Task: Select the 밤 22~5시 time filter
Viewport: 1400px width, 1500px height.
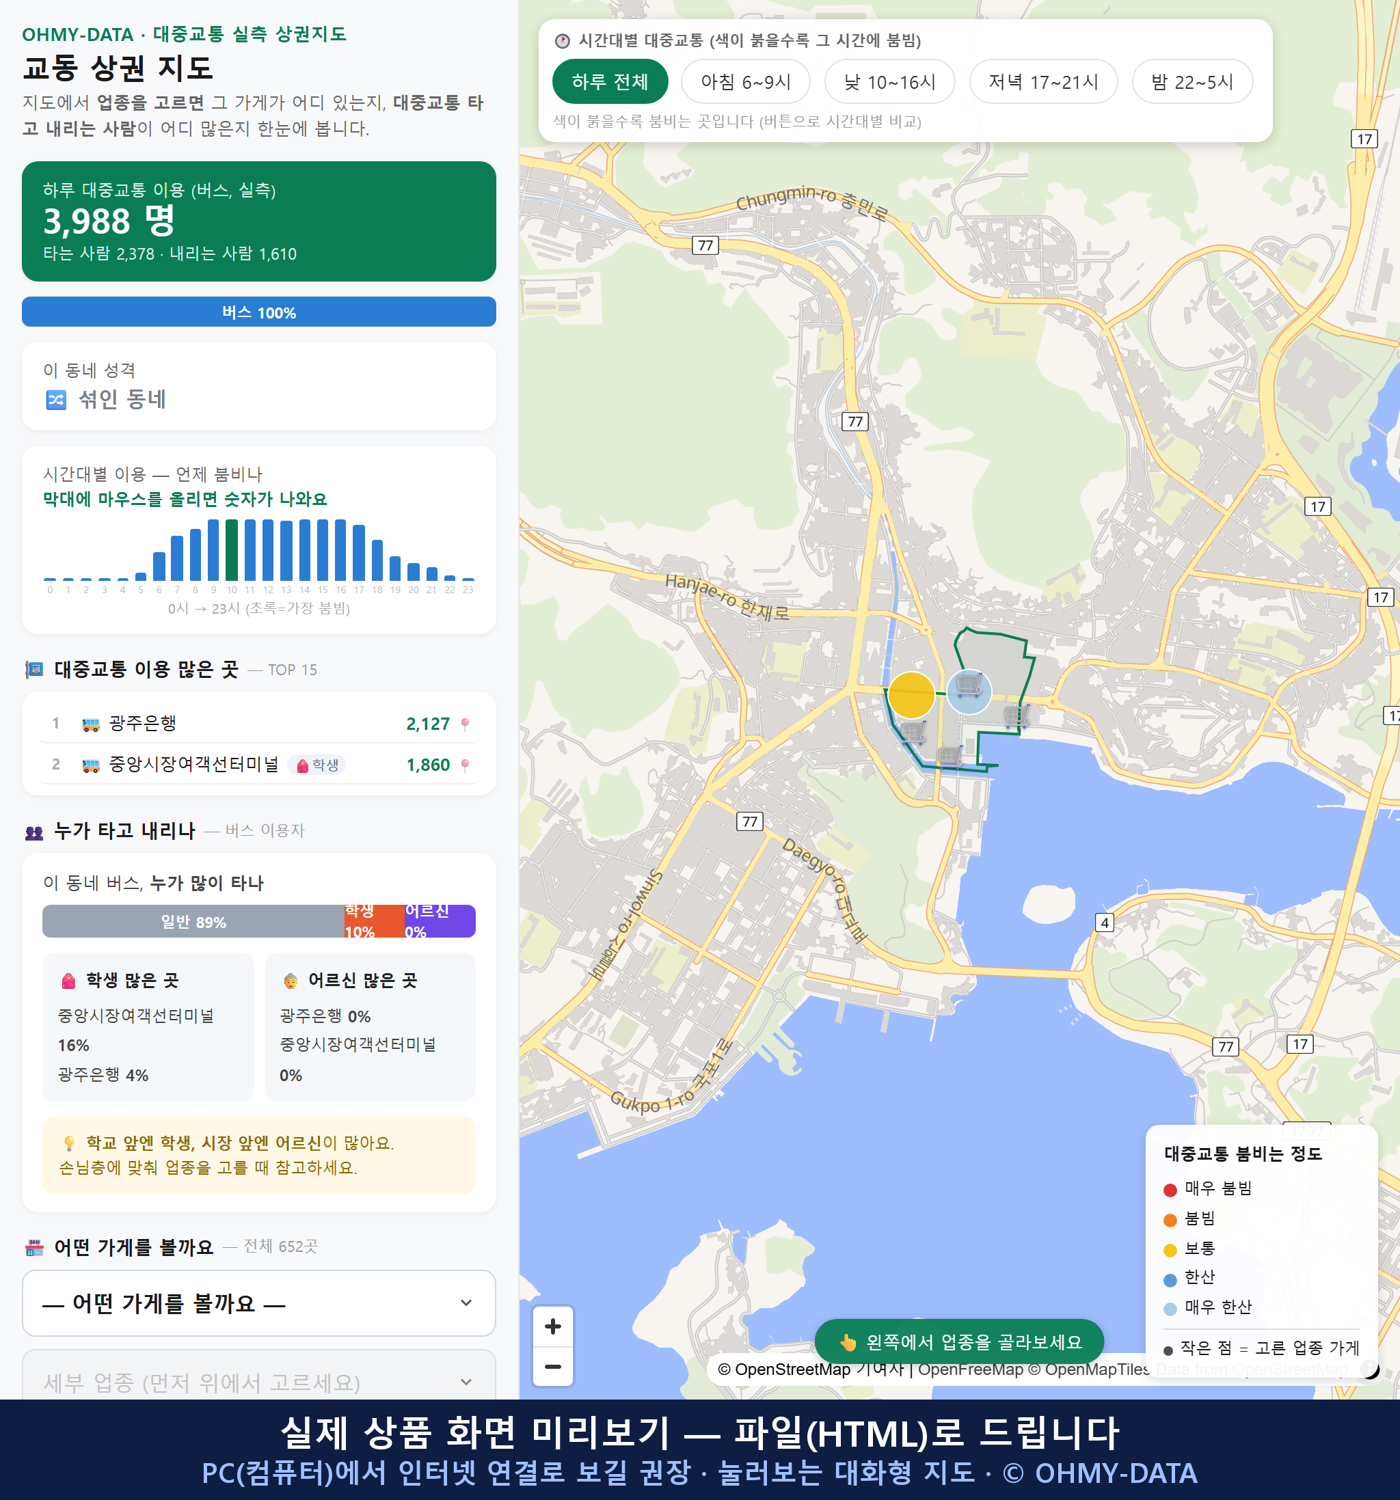Action: 1192,81
